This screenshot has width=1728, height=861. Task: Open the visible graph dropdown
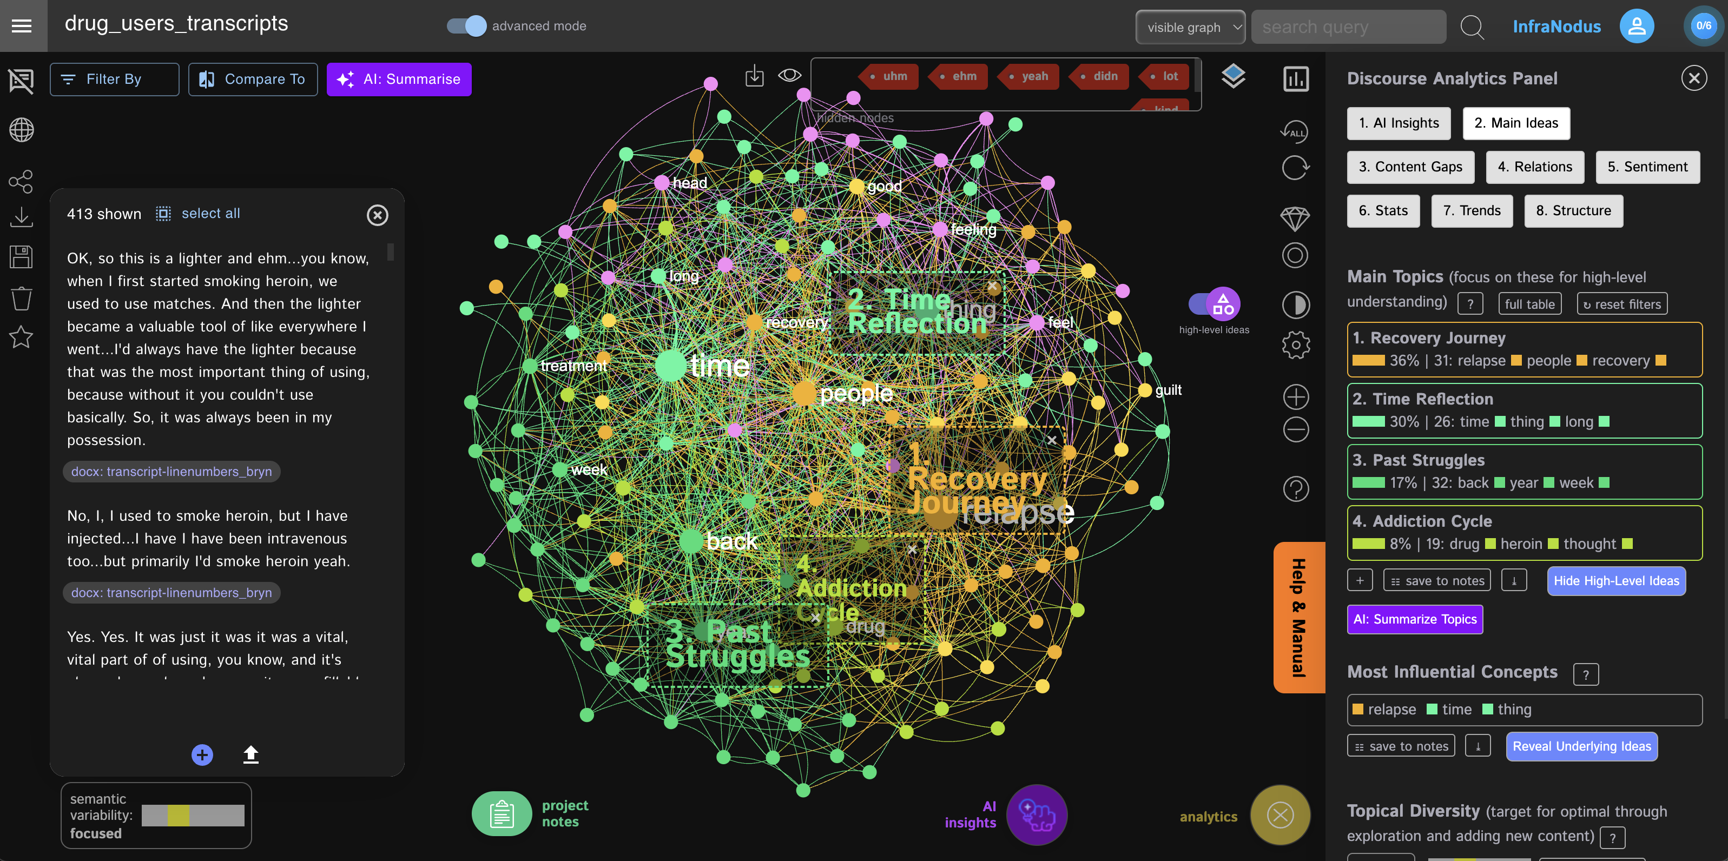coord(1190,28)
